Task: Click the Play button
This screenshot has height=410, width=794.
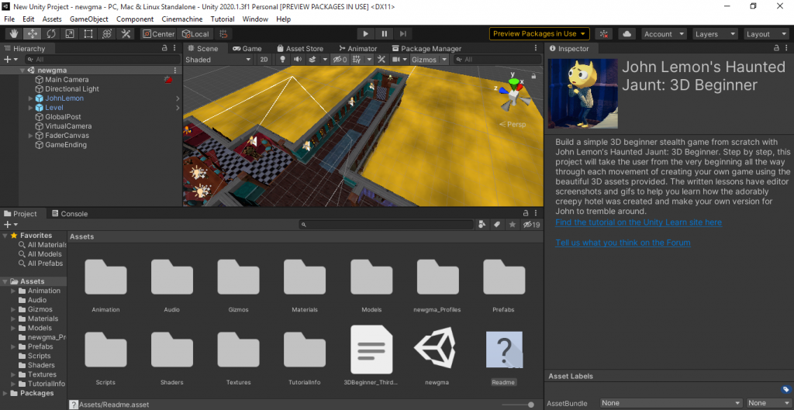Action: [x=366, y=34]
